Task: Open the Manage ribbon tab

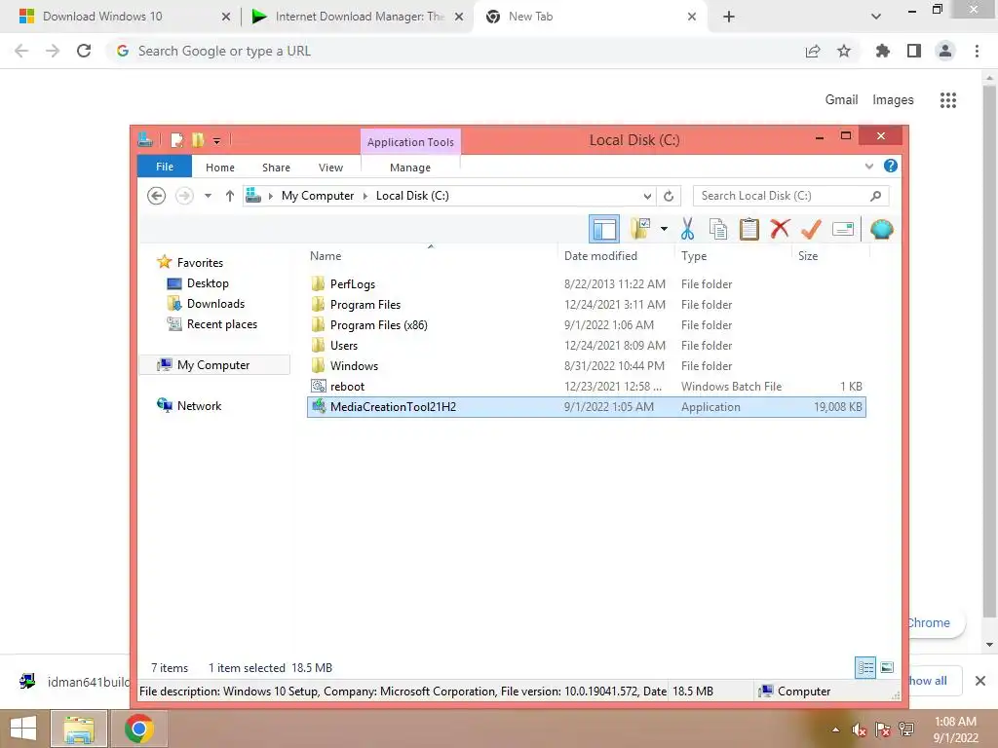Action: [410, 168]
